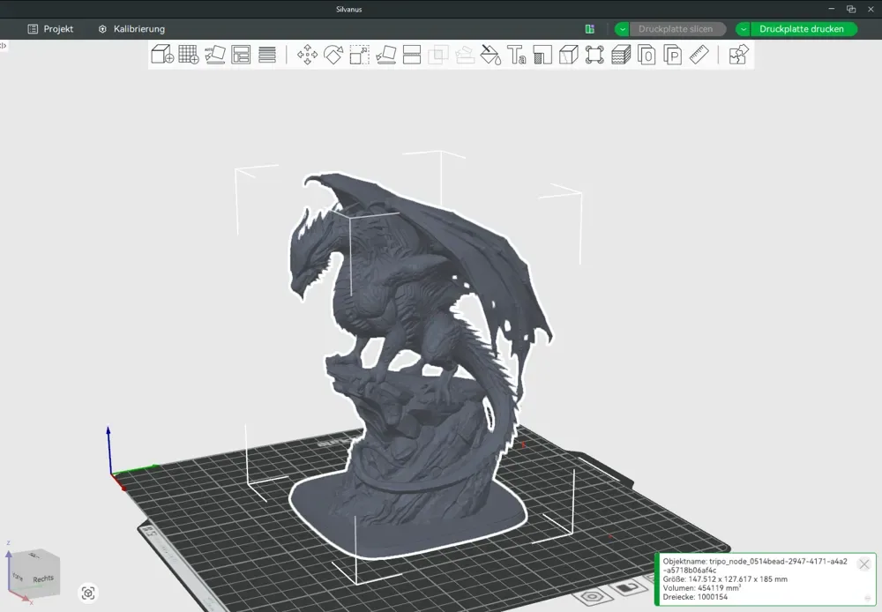This screenshot has height=612, width=882.
Task: Open the variable layer height tool
Action: click(x=267, y=55)
